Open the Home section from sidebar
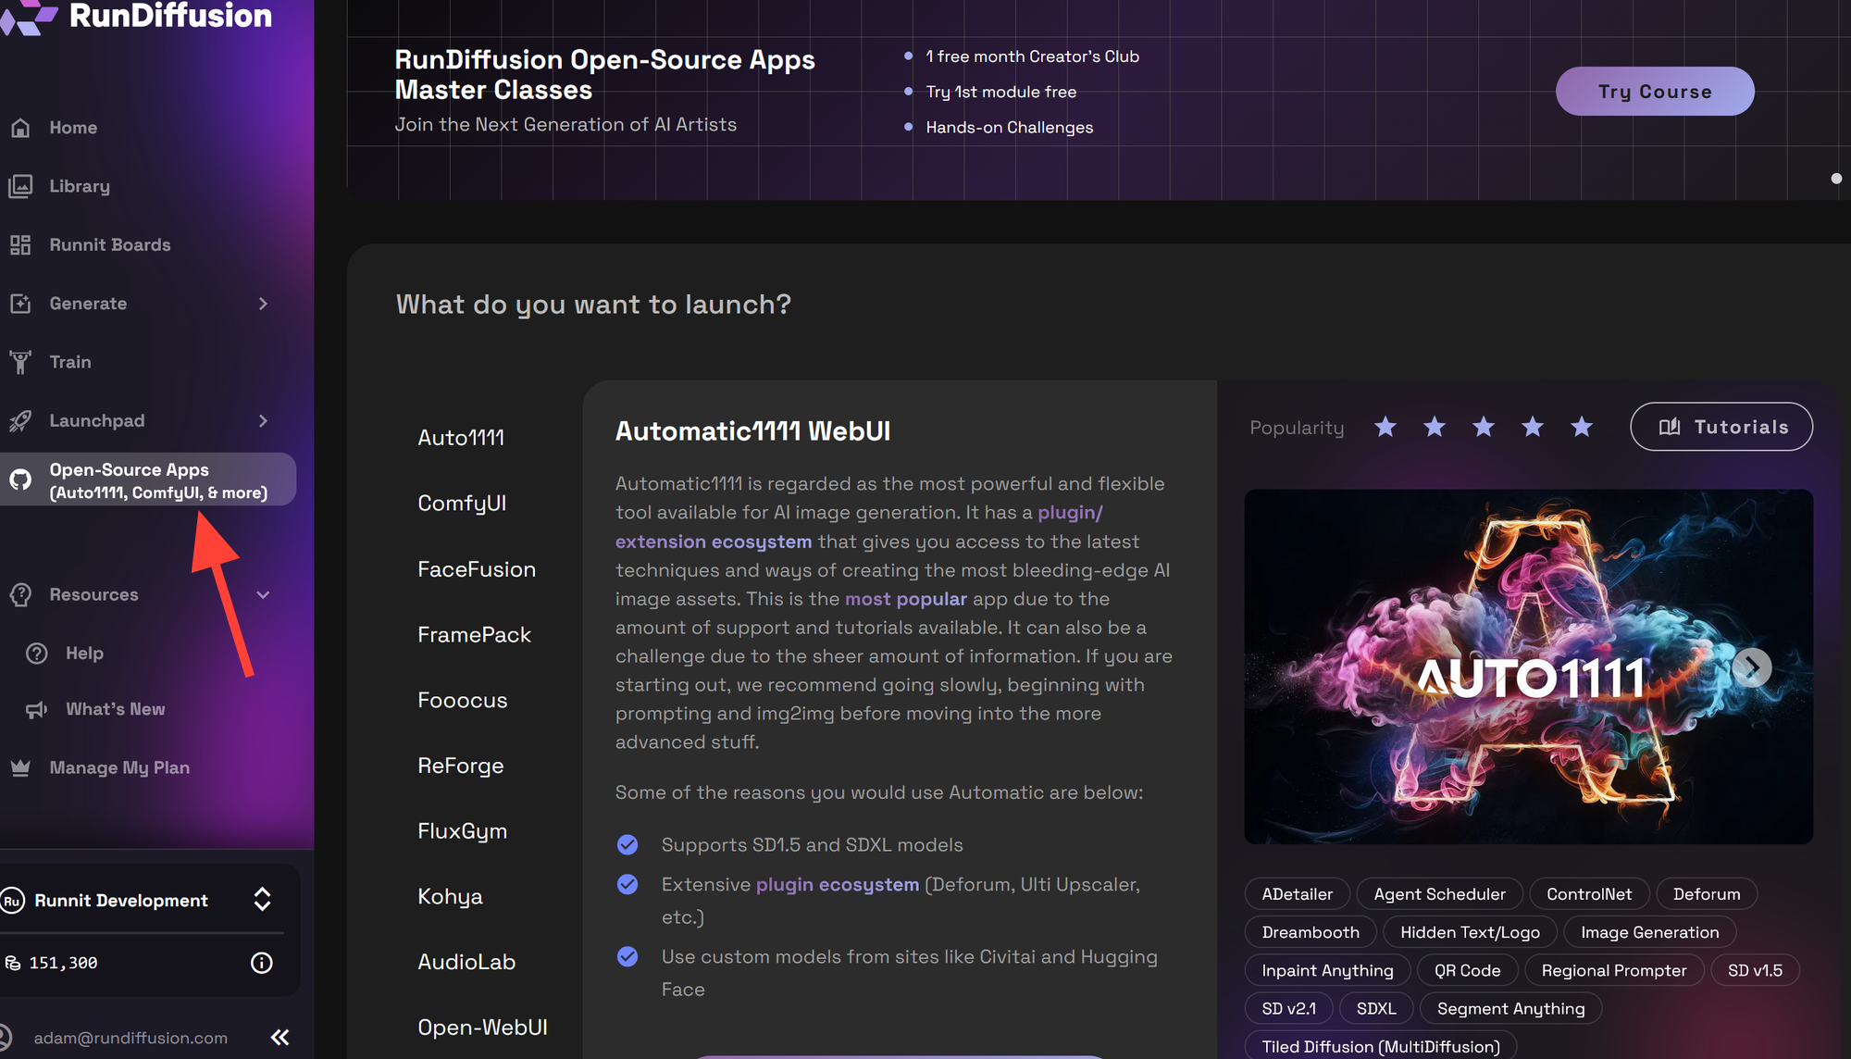The width and height of the screenshot is (1851, 1059). pos(73,127)
